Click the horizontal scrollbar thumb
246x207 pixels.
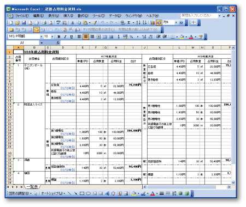pyautogui.click(x=181, y=187)
